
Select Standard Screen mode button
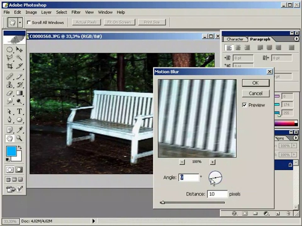8,180
